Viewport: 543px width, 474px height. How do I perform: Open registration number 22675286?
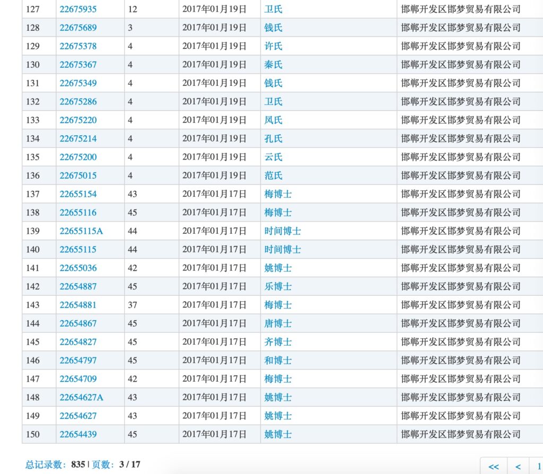pyautogui.click(x=78, y=101)
